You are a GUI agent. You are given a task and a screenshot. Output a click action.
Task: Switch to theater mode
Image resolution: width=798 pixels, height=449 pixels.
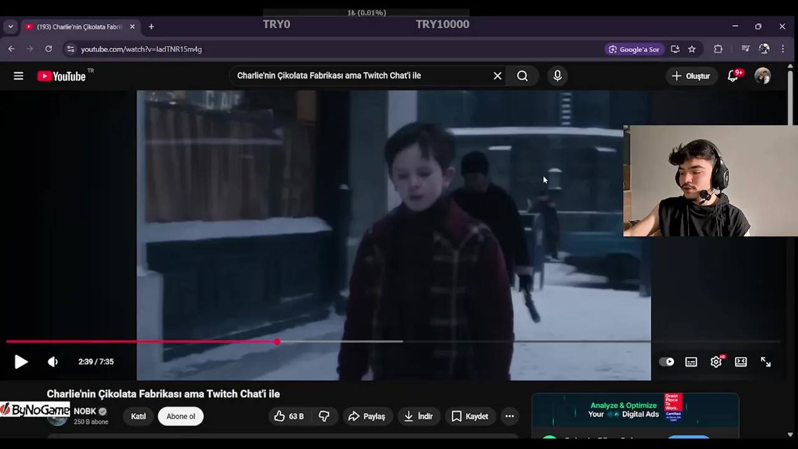point(741,362)
